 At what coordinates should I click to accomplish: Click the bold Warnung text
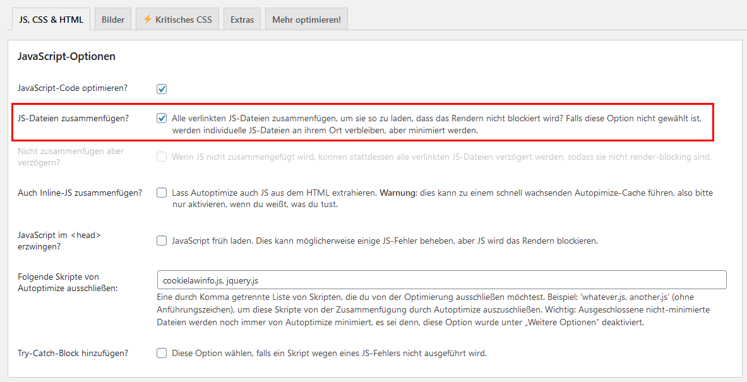(397, 193)
